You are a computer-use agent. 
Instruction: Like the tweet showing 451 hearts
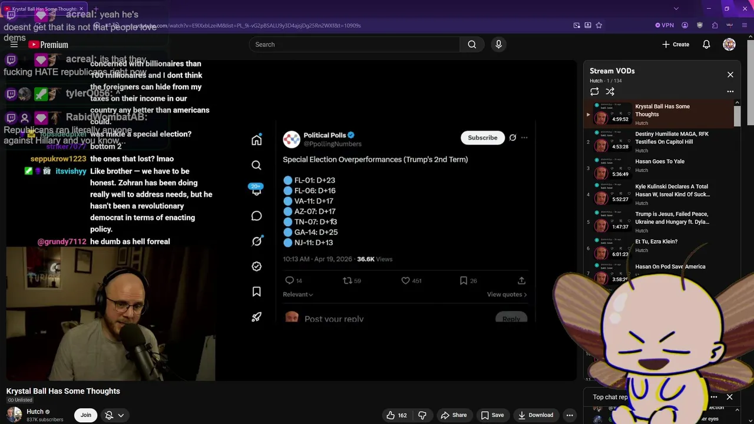click(x=405, y=281)
